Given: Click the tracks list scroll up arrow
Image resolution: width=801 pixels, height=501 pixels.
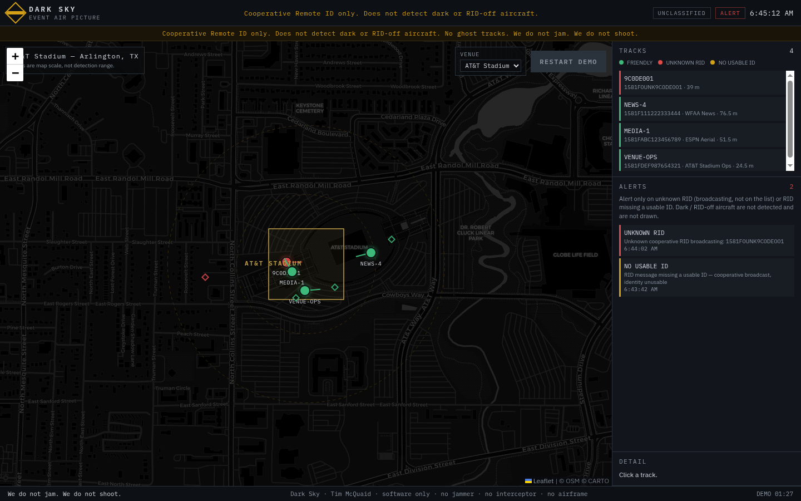Looking at the screenshot, I should pyautogui.click(x=790, y=75).
